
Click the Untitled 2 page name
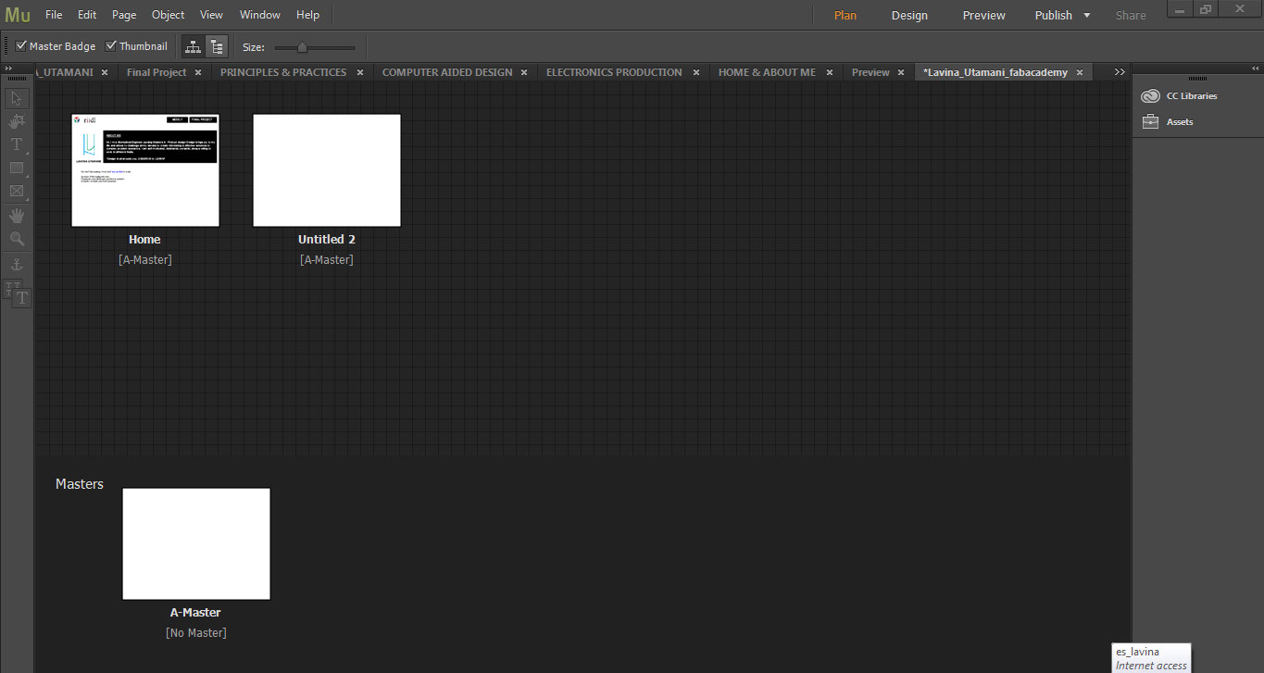327,240
